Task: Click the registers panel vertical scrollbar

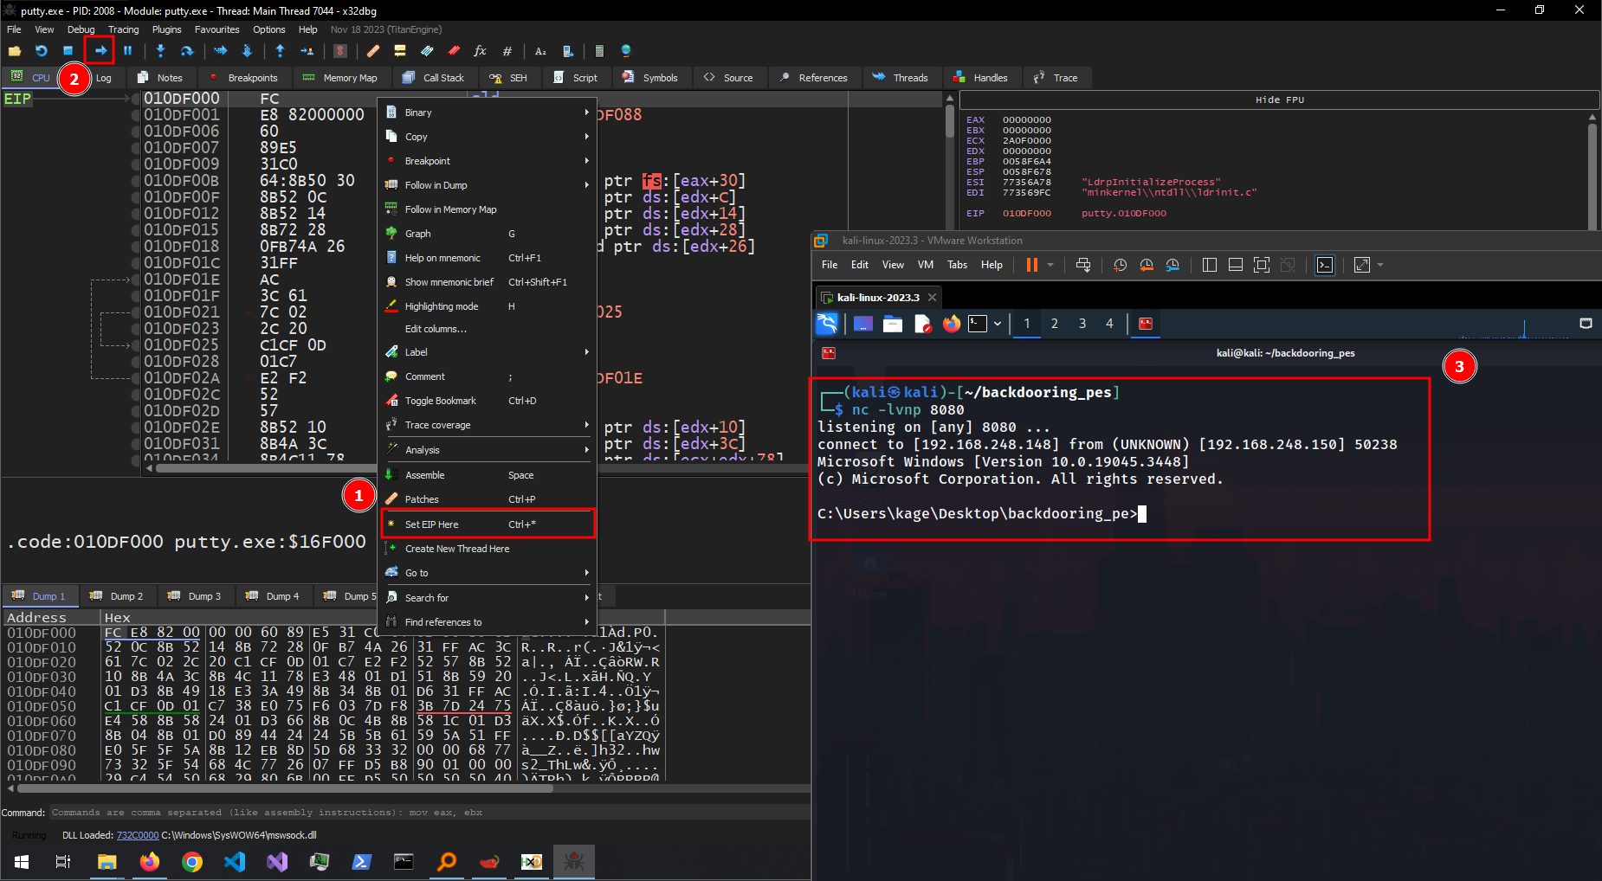Action: (1592, 171)
